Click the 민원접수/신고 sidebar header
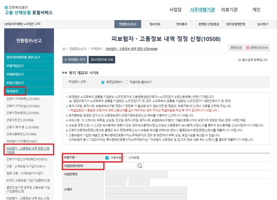 coord(29,40)
